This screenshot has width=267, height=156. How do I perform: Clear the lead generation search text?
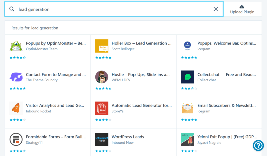[x=216, y=9]
